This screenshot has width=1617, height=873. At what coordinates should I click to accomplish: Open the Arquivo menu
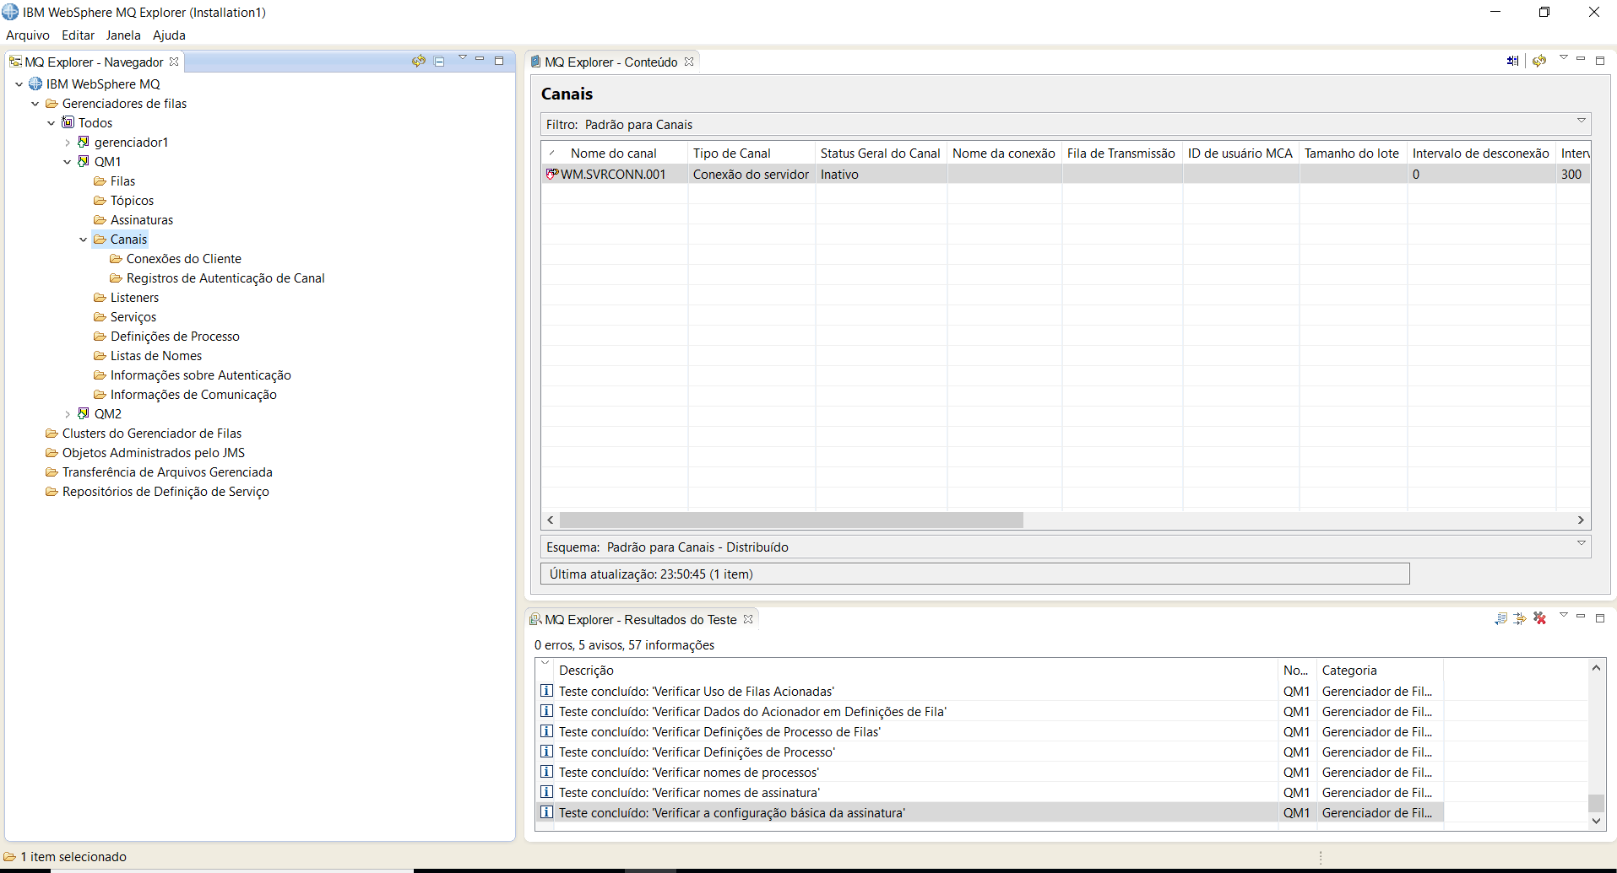28,35
